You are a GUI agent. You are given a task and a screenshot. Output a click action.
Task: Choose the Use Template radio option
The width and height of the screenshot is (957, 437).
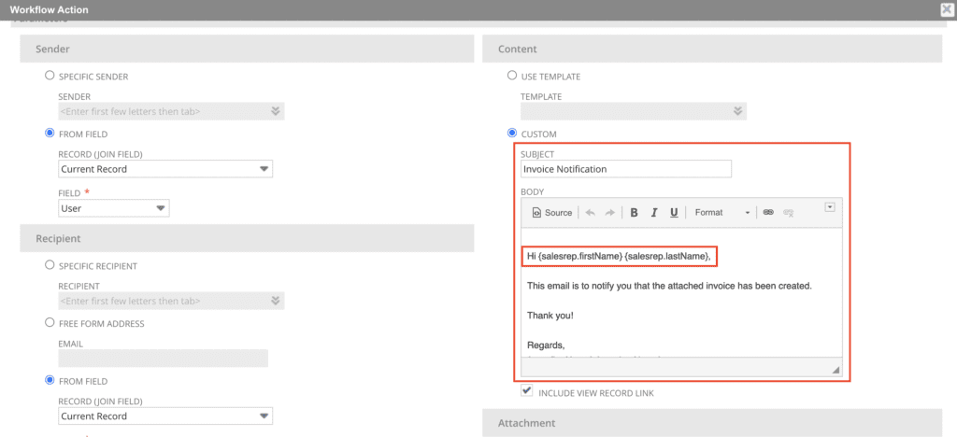(x=511, y=76)
